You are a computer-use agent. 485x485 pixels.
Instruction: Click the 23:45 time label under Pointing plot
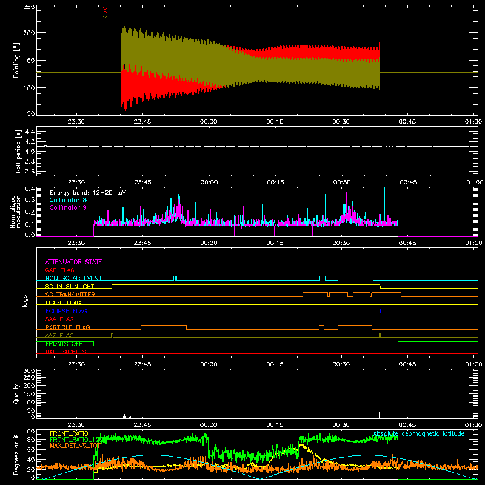(142, 122)
